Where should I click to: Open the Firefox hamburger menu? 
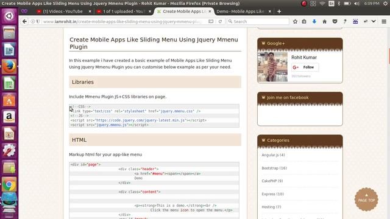pos(384,22)
